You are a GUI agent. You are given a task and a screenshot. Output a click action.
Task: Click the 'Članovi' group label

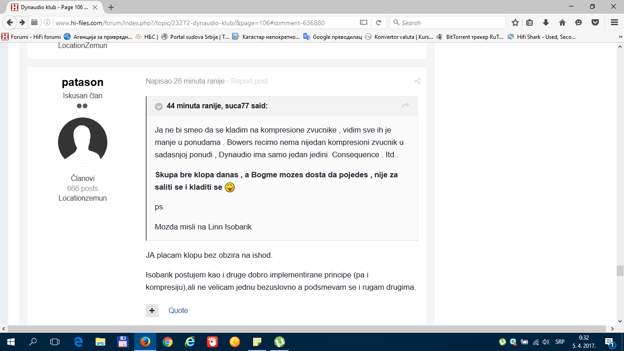(83, 178)
